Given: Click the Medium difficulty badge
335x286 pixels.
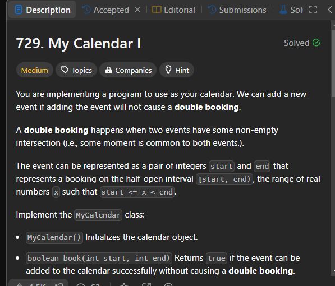Looking at the screenshot, I should pos(35,70).
